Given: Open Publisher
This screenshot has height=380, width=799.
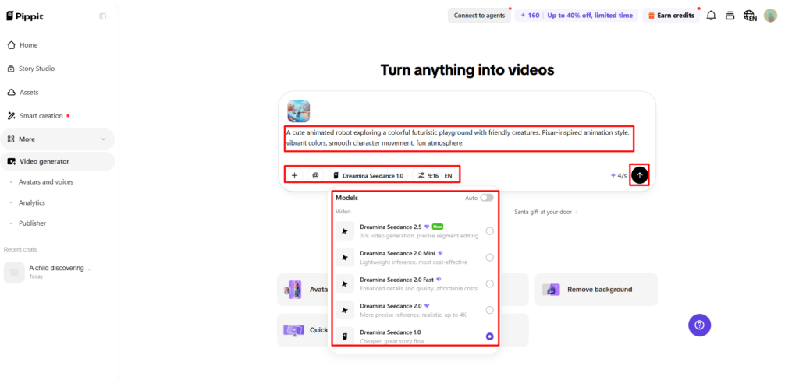Looking at the screenshot, I should 32,223.
